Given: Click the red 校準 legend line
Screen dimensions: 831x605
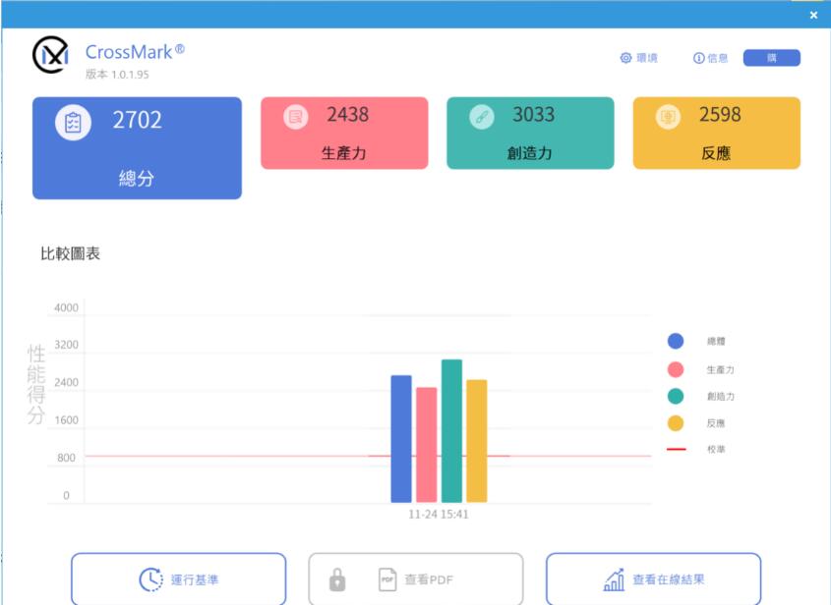Looking at the screenshot, I should pos(676,449).
